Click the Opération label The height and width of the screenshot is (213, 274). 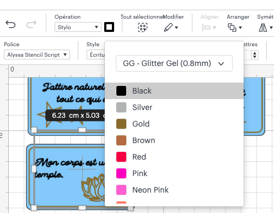(x=68, y=17)
